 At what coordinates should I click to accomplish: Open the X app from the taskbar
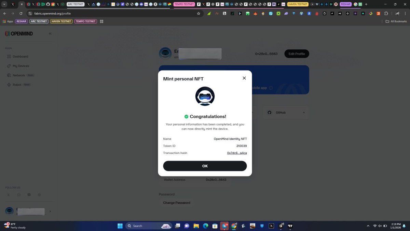[271, 226]
